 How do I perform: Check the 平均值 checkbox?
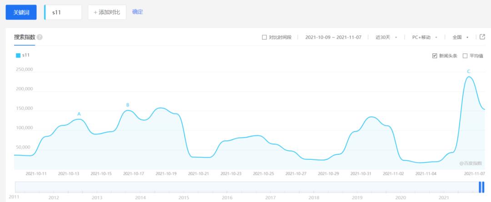click(x=465, y=56)
